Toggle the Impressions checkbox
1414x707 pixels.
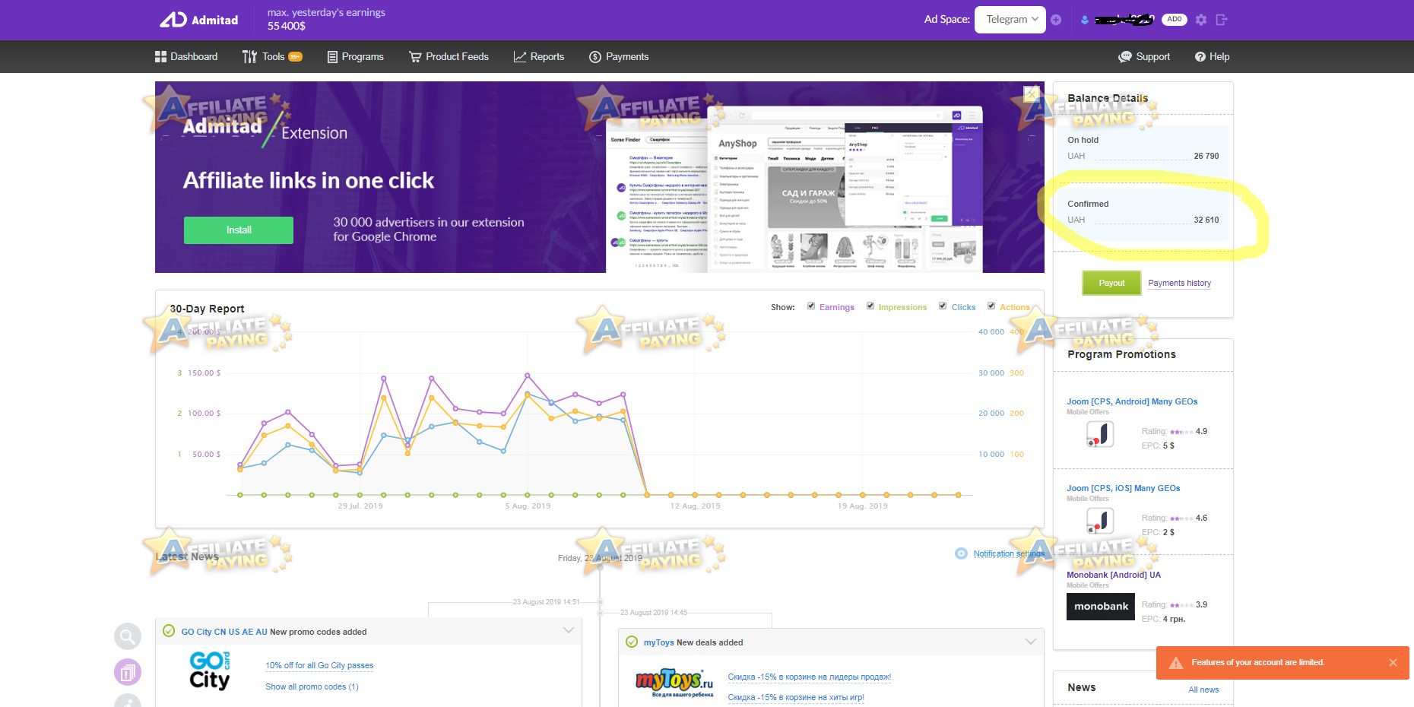[x=870, y=306]
